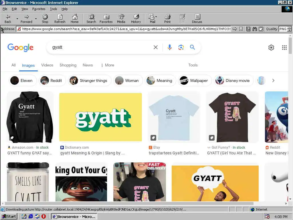Open yellow gyatt Dictionary.com thumbnail
This screenshot has height=220, width=293.
[100, 117]
